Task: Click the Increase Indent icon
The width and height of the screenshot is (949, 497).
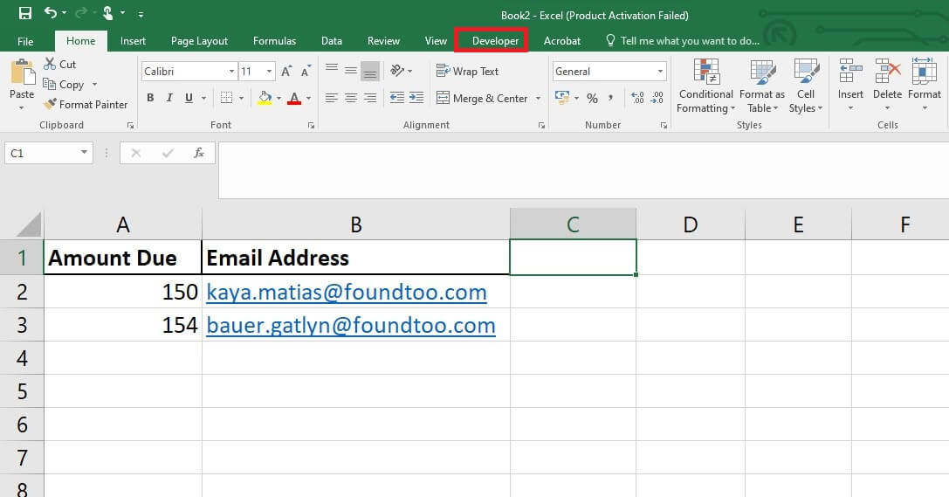Action: [416, 99]
